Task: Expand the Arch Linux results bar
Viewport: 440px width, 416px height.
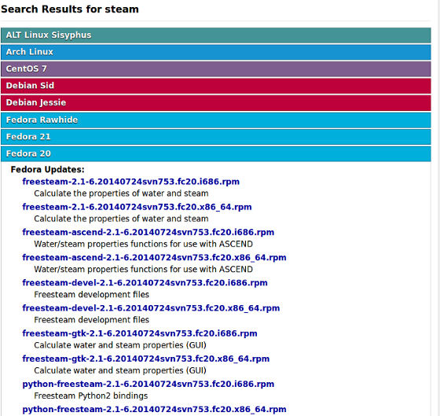Action: tap(216, 52)
